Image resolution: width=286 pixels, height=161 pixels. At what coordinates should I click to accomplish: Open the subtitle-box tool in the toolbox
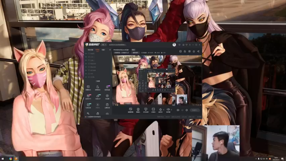point(88,88)
